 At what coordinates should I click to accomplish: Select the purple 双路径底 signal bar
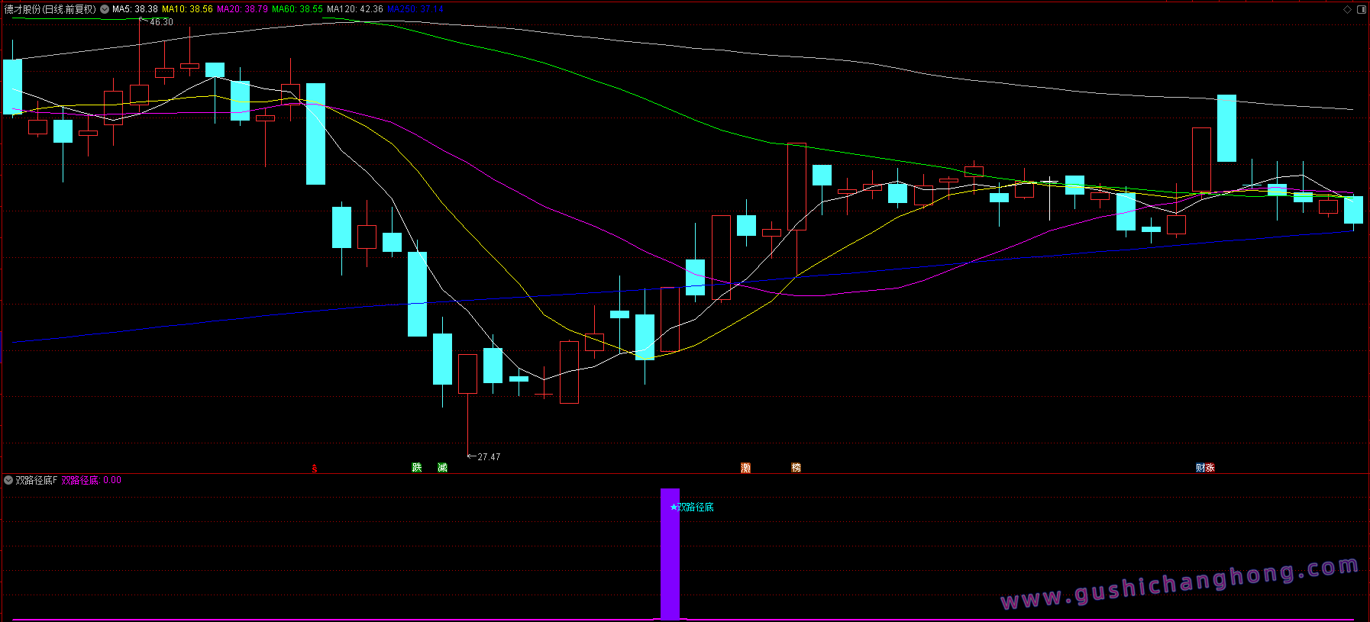click(x=670, y=554)
